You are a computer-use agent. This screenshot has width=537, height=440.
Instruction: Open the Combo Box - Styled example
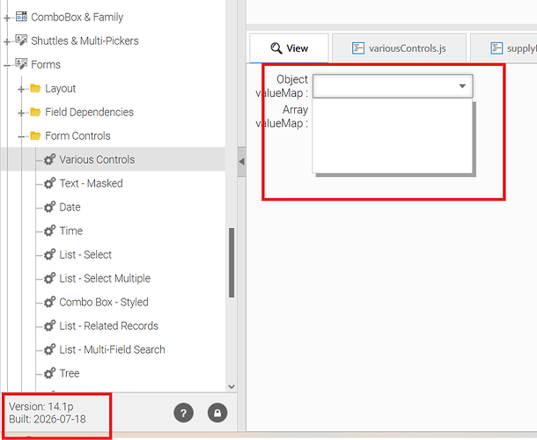pos(104,302)
